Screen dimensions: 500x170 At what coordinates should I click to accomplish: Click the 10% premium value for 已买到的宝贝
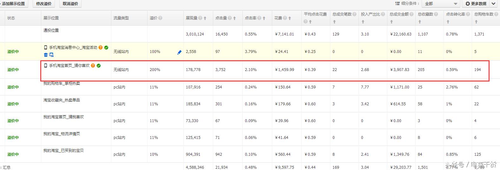coord(154,154)
